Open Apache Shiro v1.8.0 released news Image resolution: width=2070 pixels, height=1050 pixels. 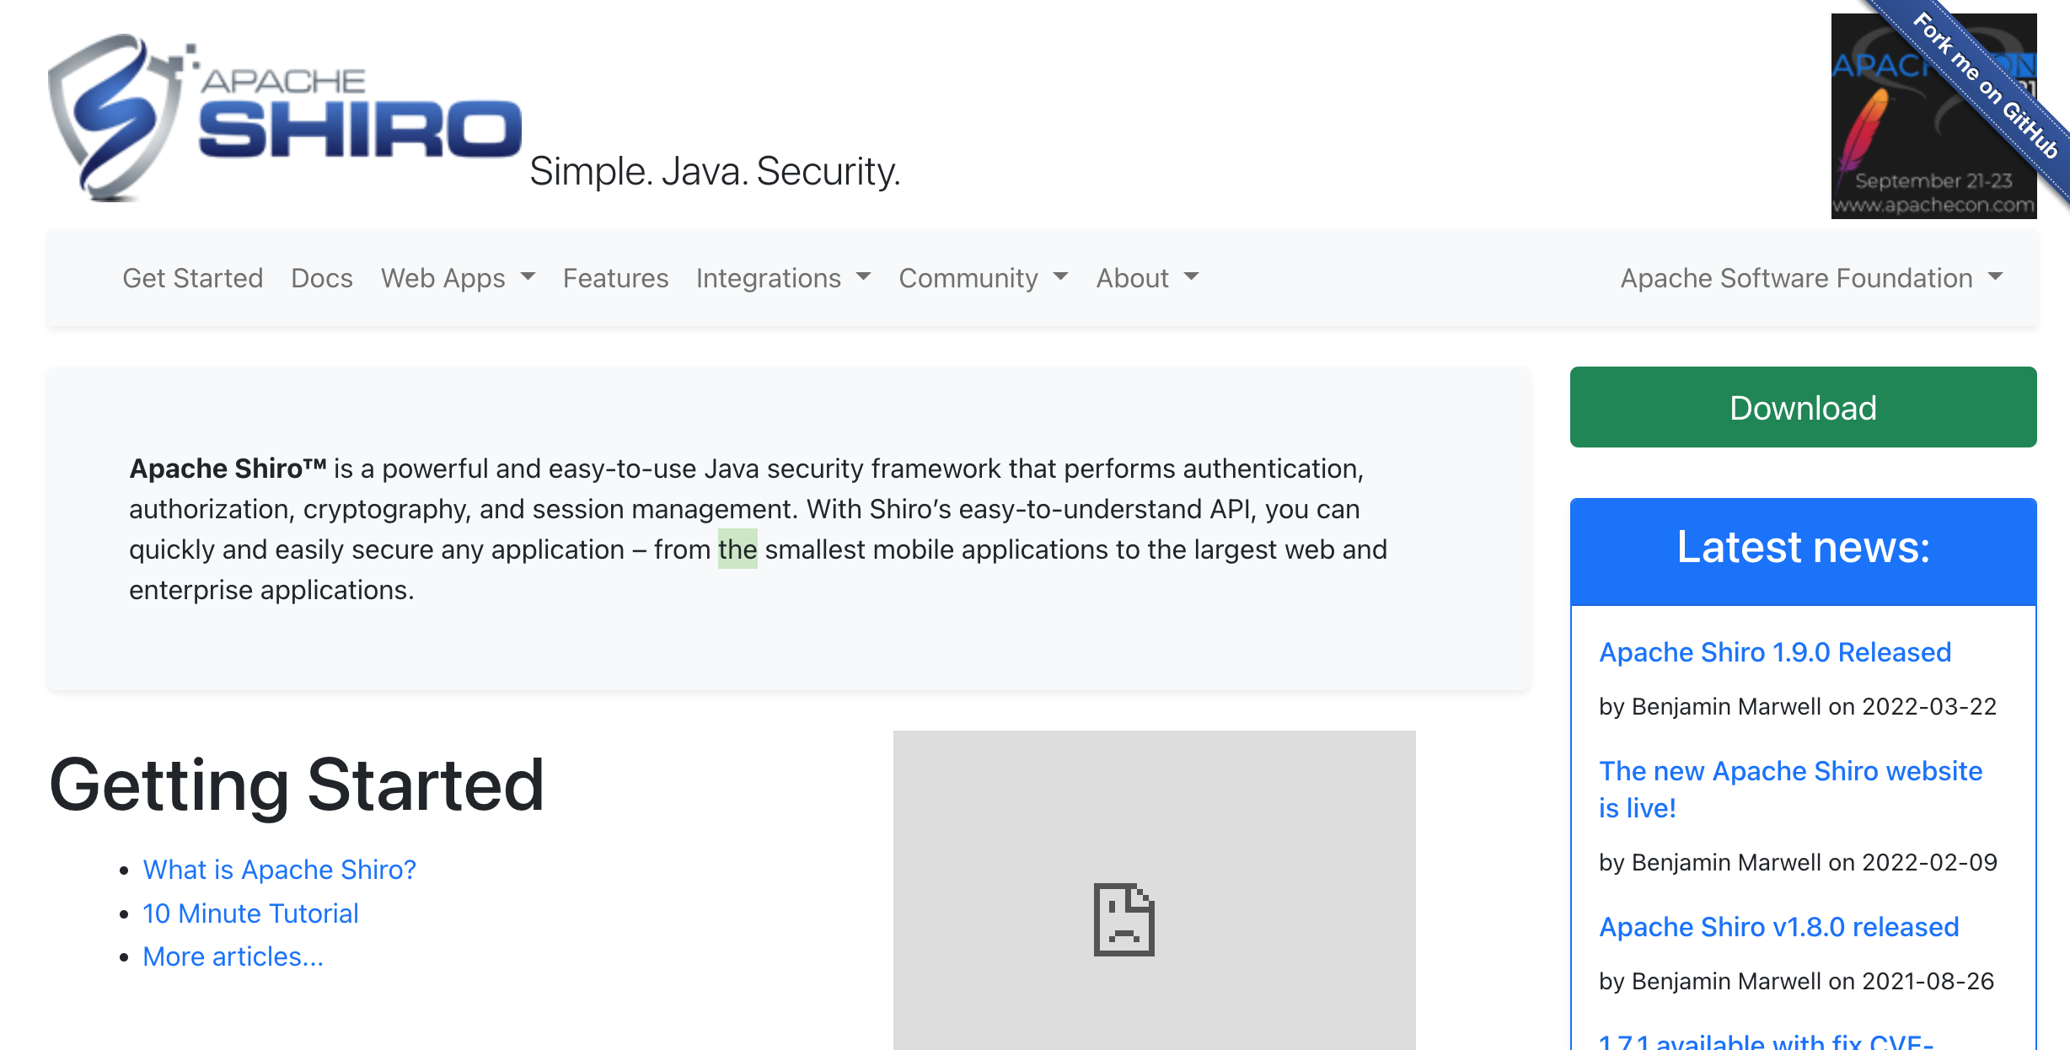click(1778, 927)
